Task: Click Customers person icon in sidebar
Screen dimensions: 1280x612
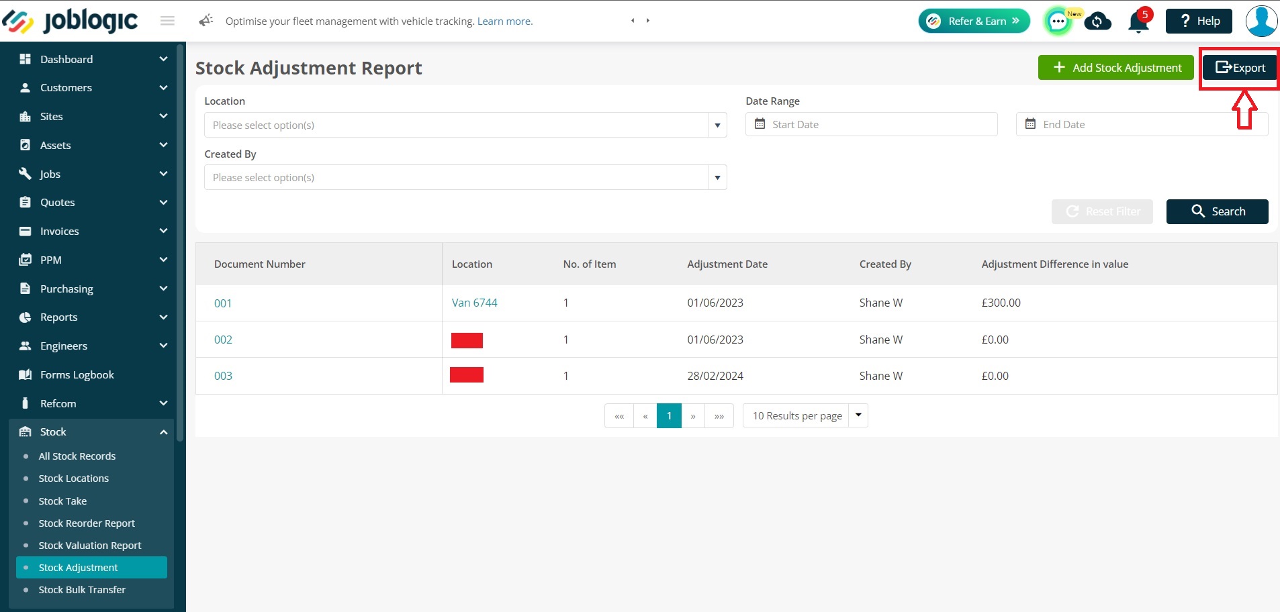Action: point(26,88)
